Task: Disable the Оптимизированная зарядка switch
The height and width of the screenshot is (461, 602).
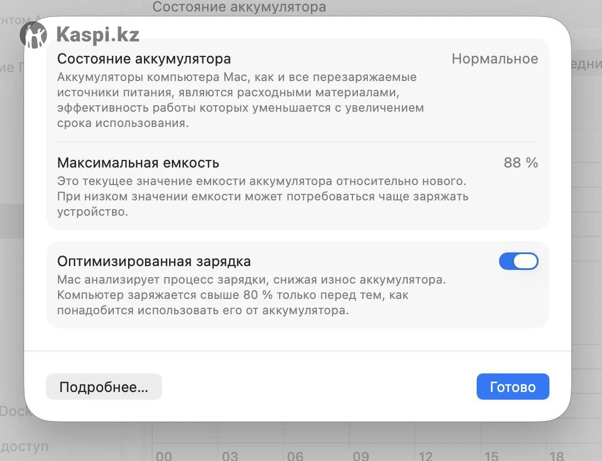Action: click(518, 262)
